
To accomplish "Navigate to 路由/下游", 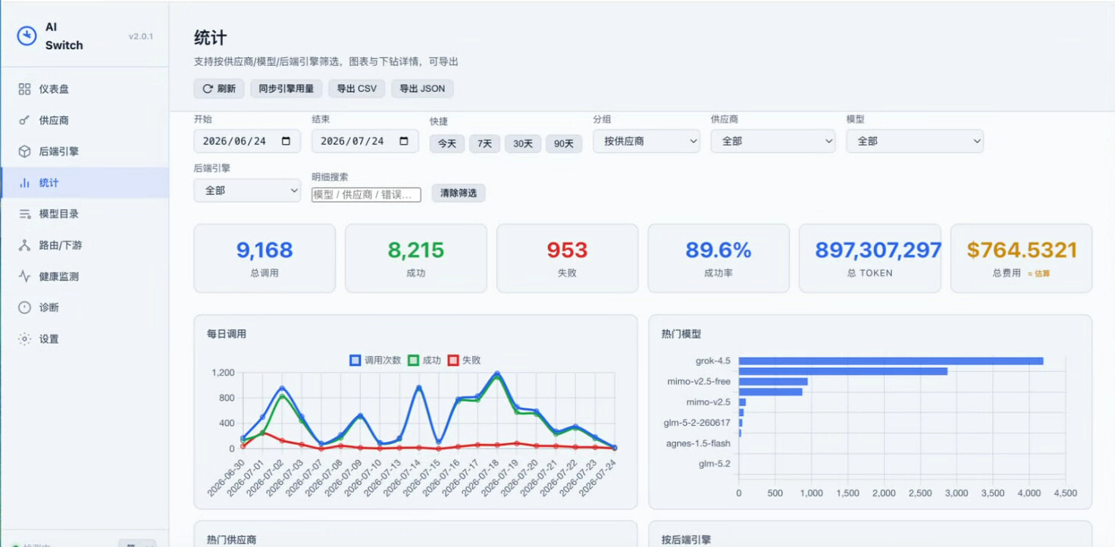I will click(84, 245).
